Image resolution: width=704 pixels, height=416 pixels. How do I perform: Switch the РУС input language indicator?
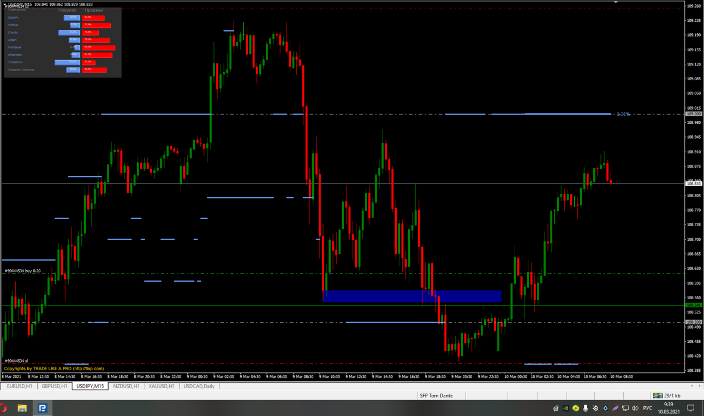tap(648, 408)
